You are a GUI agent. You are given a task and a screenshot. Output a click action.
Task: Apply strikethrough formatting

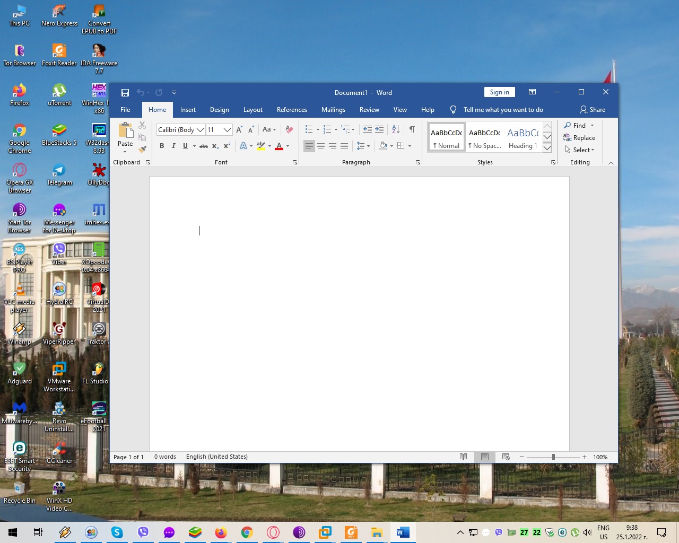(x=204, y=146)
